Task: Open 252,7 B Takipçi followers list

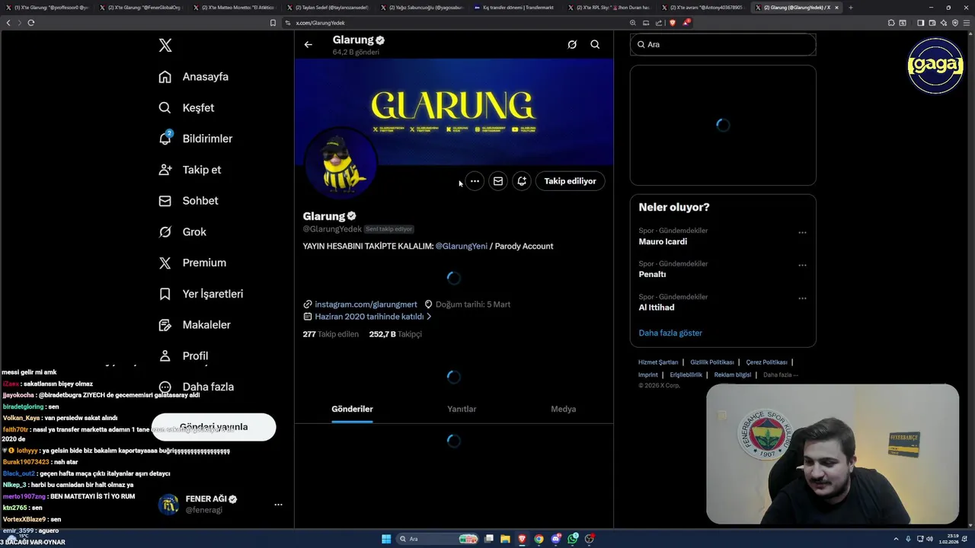Action: pos(395,334)
